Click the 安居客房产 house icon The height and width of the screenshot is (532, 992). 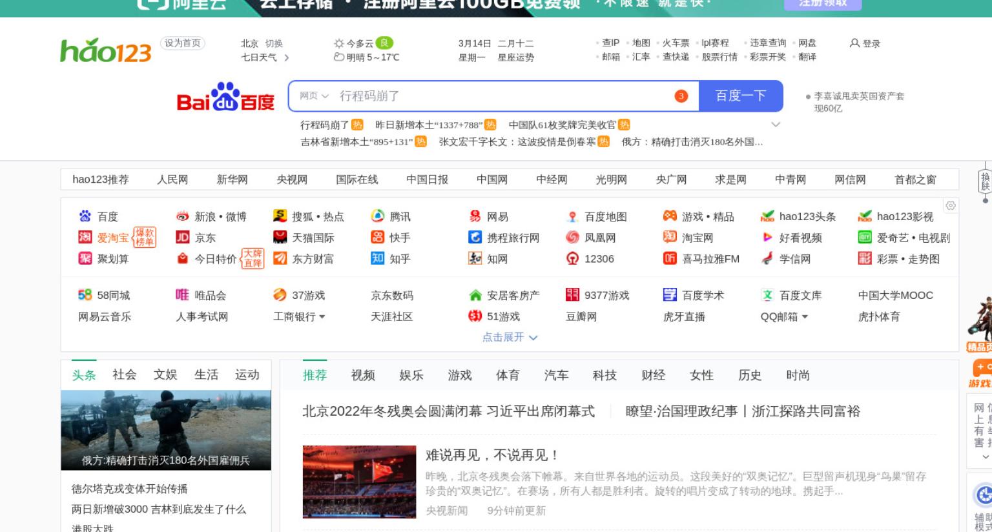[x=475, y=295]
